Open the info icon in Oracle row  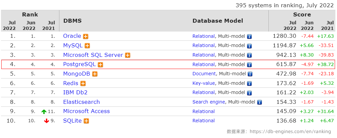249,36
